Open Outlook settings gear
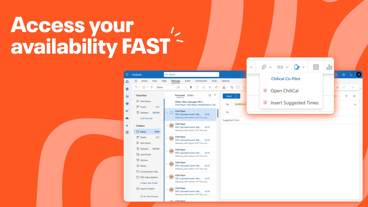This screenshot has height=207, width=368. 343,75
